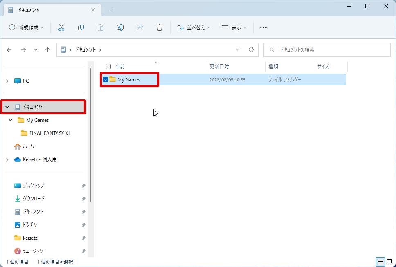Uncheck the My Games folder checkbox
The width and height of the screenshot is (396, 267).
106,79
